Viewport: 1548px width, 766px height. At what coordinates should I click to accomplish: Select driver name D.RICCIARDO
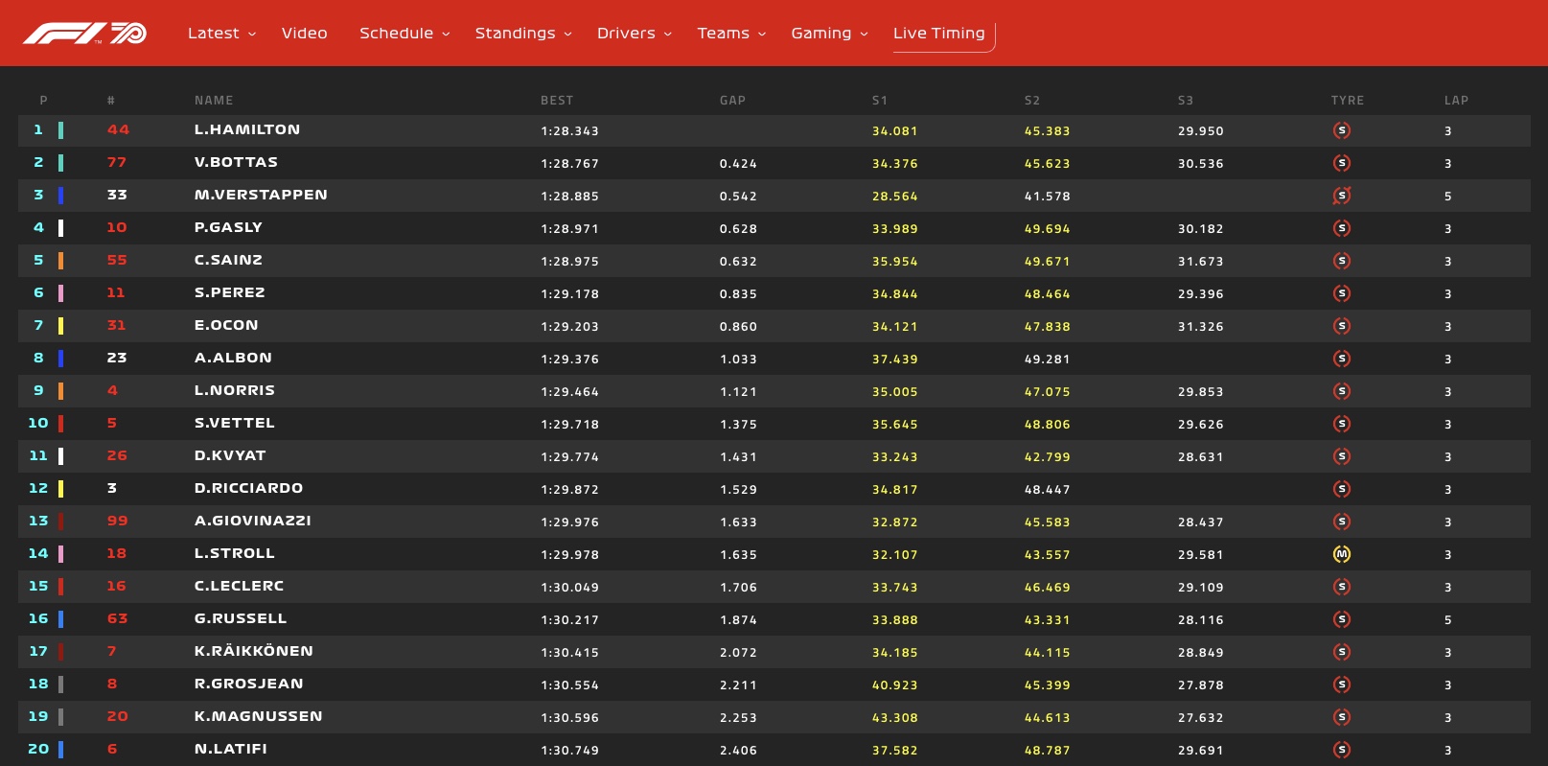248,488
